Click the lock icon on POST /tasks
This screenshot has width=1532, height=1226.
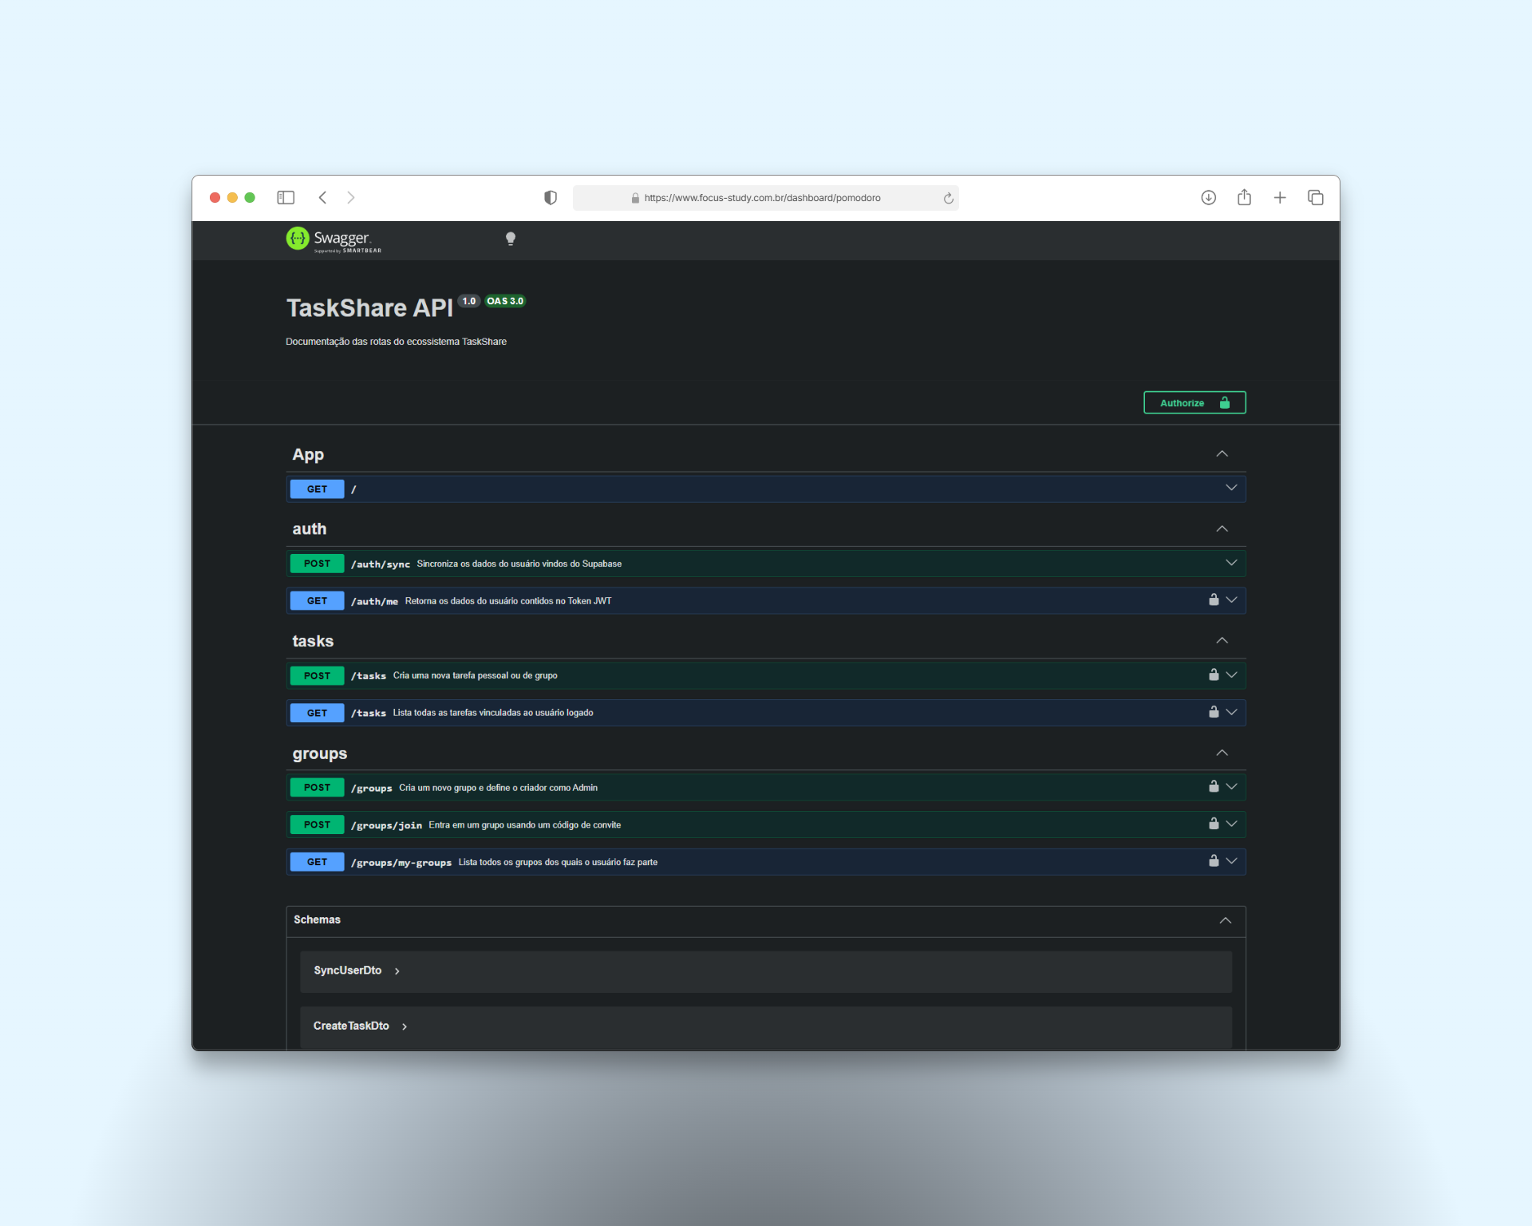[x=1214, y=674]
